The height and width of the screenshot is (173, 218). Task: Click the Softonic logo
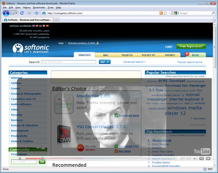point(31,48)
